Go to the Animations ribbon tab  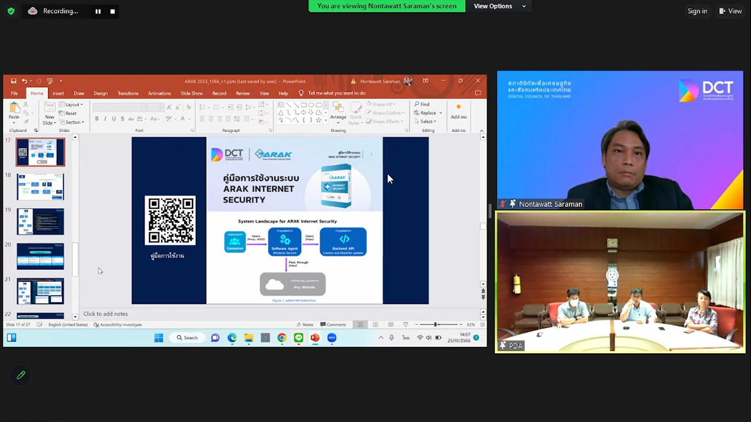(159, 93)
